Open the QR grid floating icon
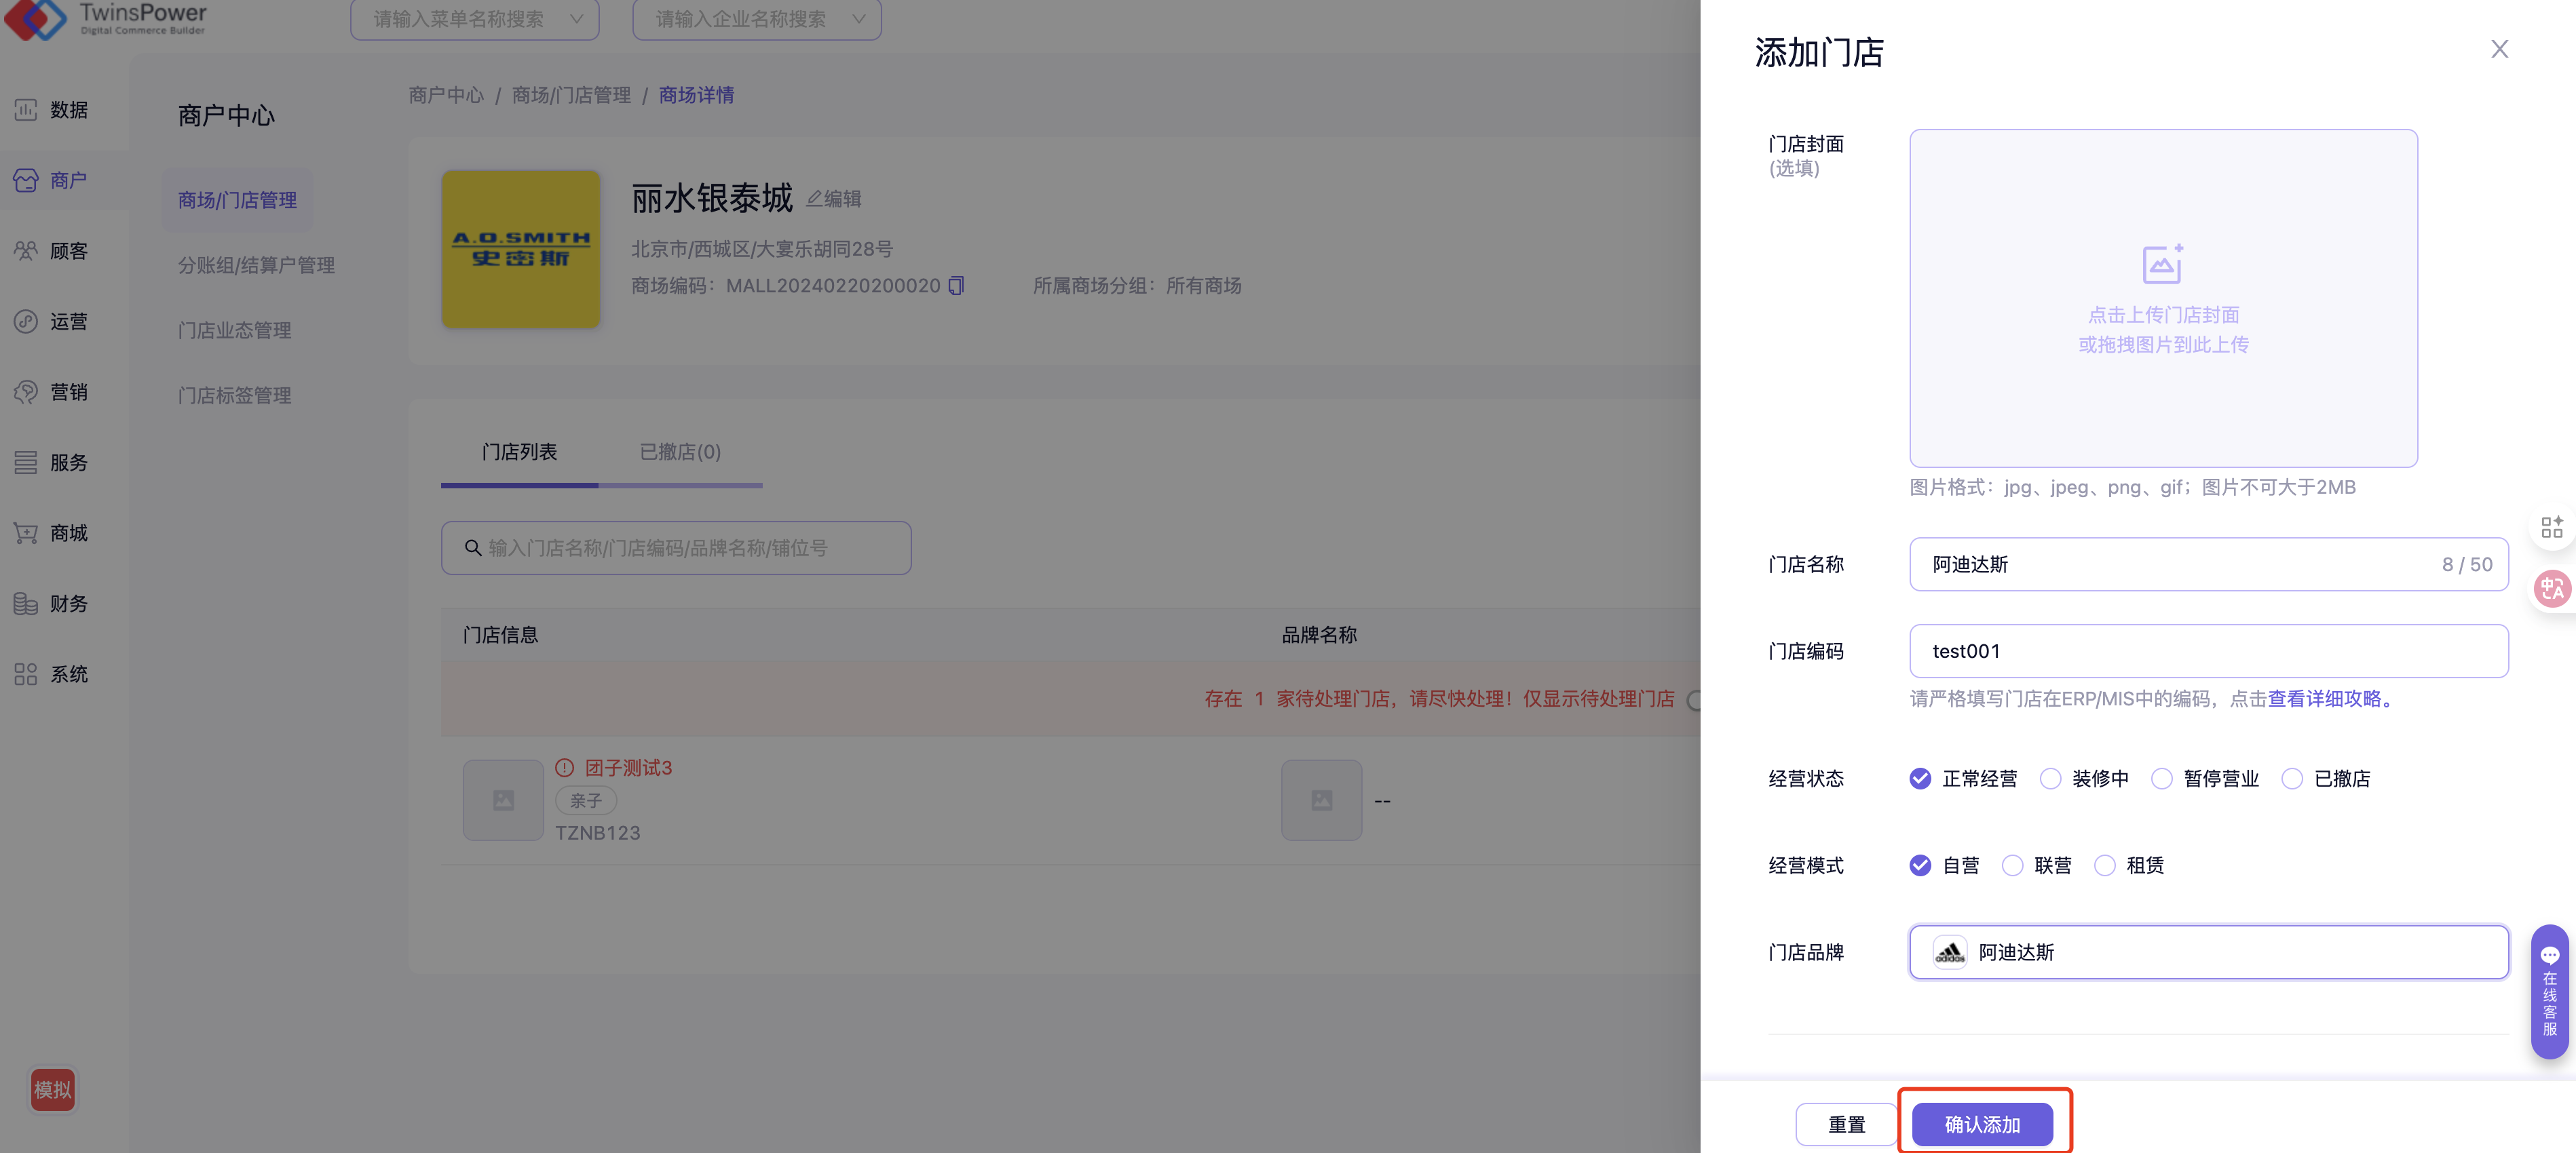Viewport: 2576px width, 1153px height. (x=2551, y=526)
